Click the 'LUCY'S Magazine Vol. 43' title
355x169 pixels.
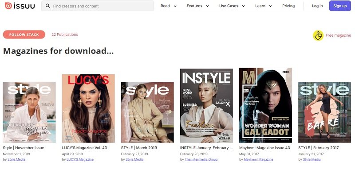(x=84, y=148)
